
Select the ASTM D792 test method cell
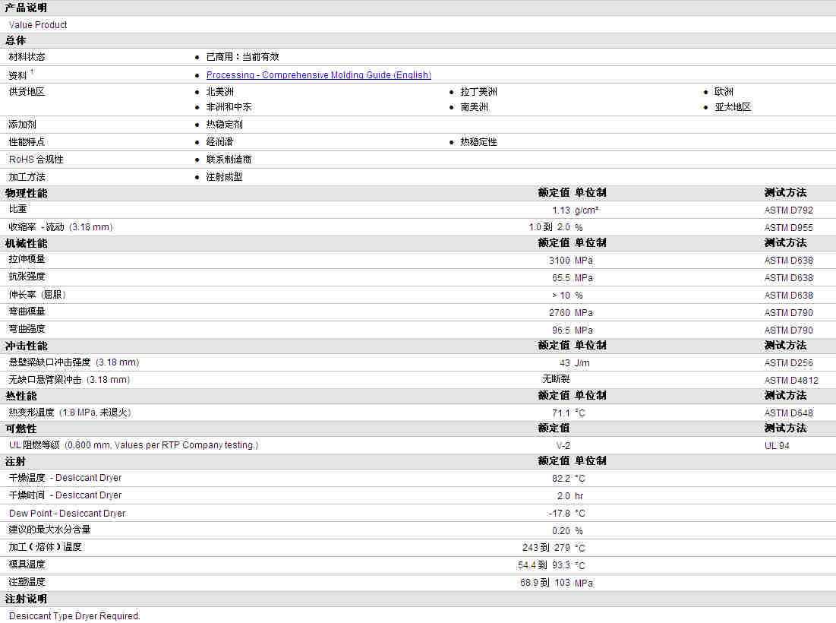(788, 210)
